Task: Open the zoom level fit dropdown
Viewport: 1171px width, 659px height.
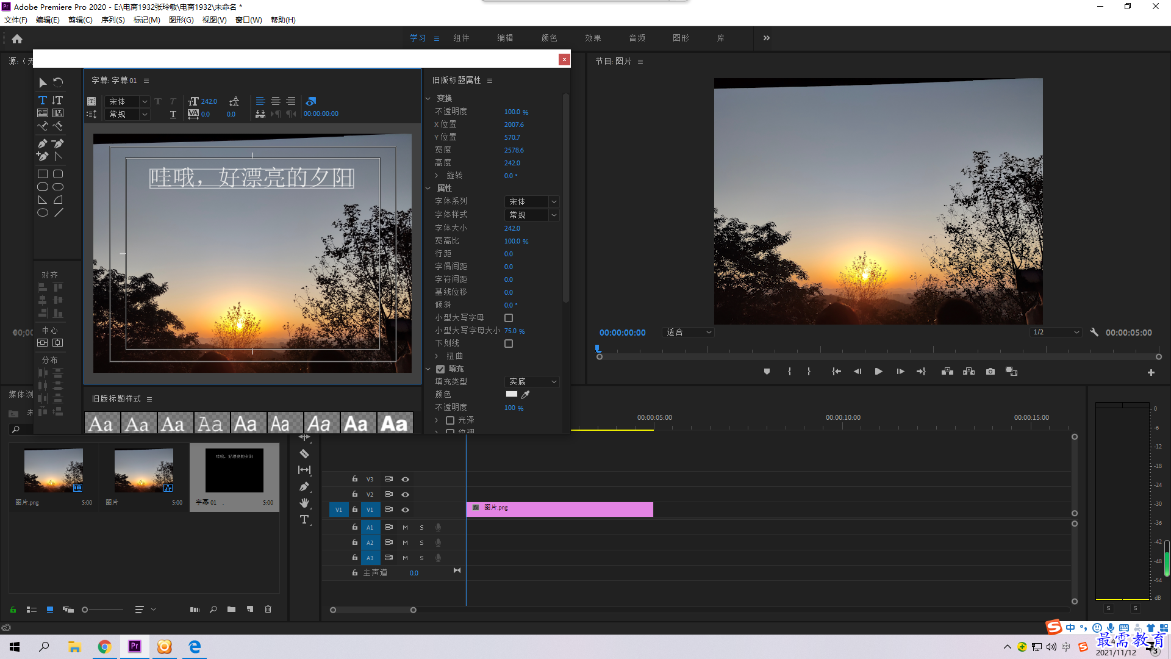Action: [688, 333]
